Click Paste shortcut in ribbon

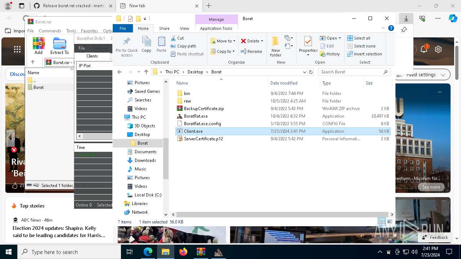coord(187,54)
